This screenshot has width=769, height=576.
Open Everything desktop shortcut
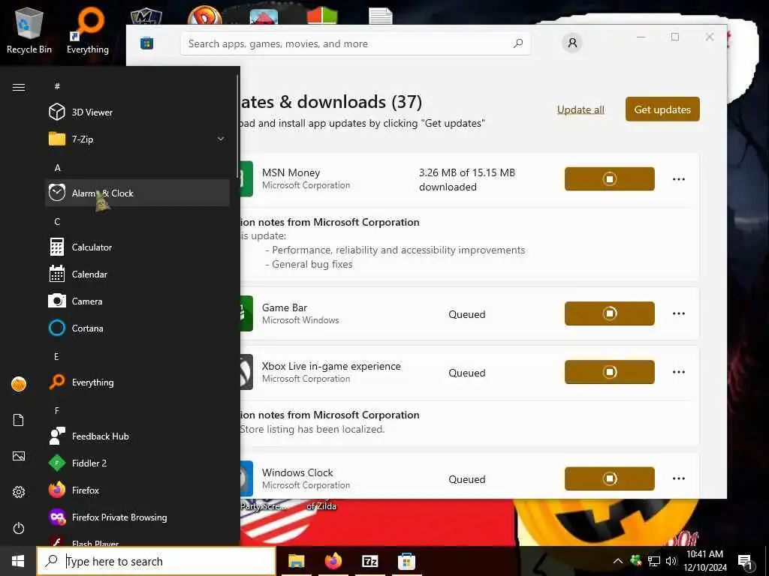coord(88,31)
